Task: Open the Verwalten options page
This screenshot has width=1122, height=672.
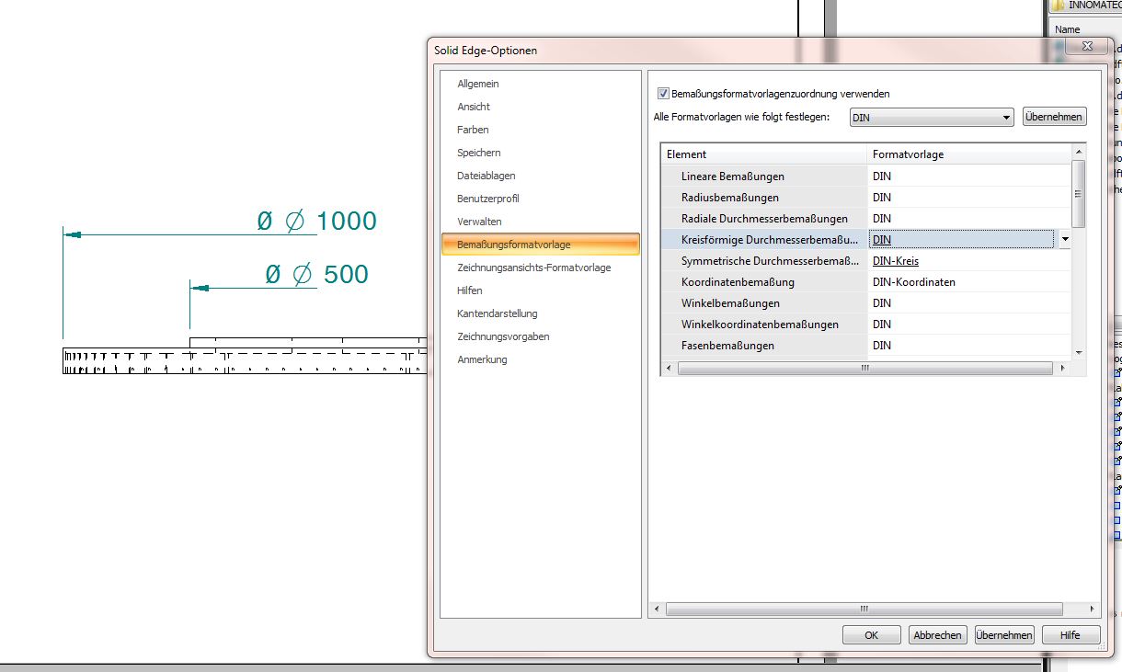Action: (x=479, y=222)
